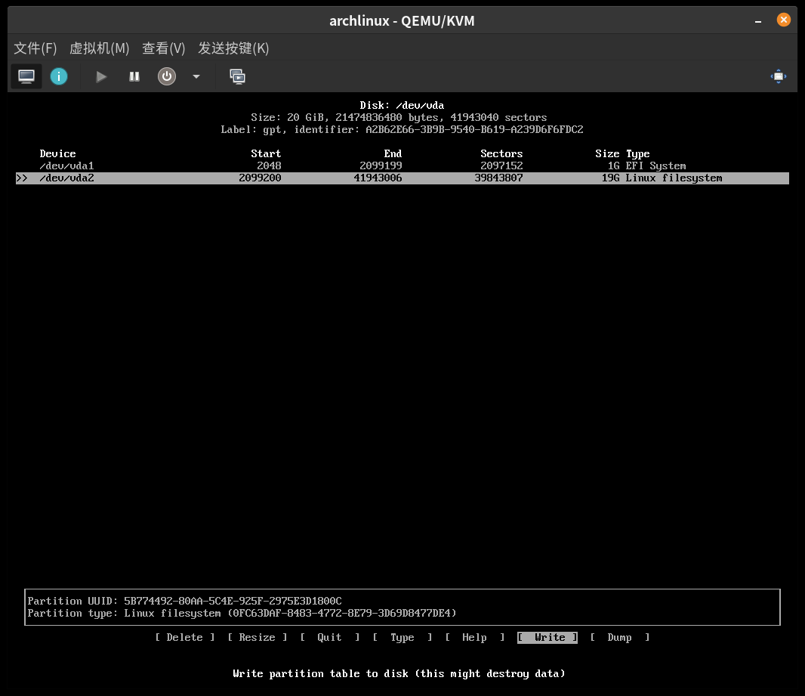The image size is (805, 696).
Task: Close the archlinux QEMU/KVM window
Action: click(x=783, y=20)
